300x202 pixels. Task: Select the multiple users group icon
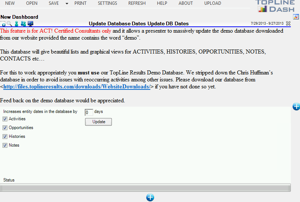[23, 24]
